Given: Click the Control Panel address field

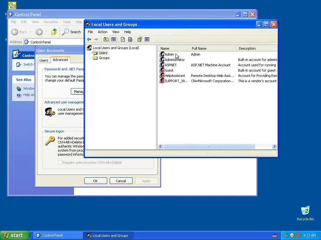Looking at the screenshot, I should click(x=54, y=42).
